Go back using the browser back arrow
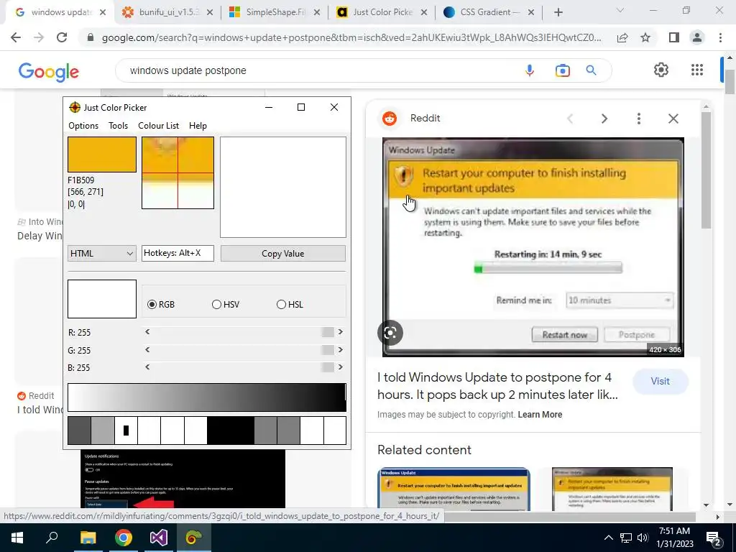The image size is (736, 552). coord(16,37)
